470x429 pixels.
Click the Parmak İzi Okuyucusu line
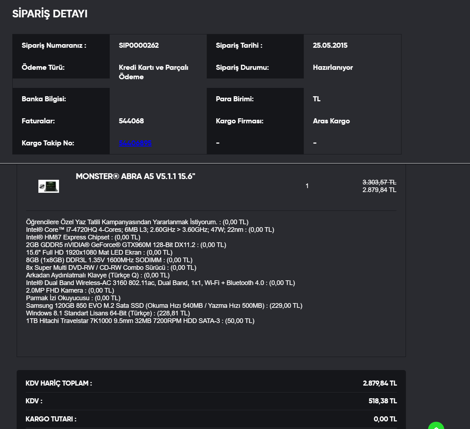click(x=73, y=298)
